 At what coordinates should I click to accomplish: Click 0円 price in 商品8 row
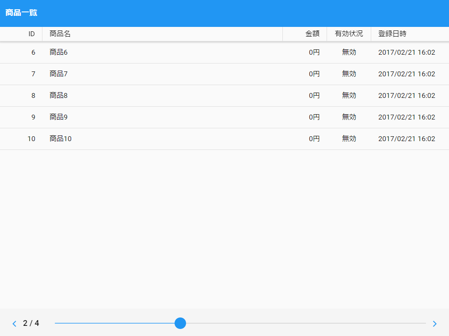tap(314, 95)
